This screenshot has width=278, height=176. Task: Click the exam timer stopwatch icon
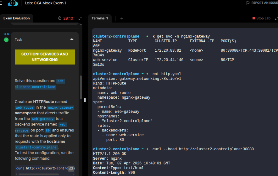coord(60,18)
